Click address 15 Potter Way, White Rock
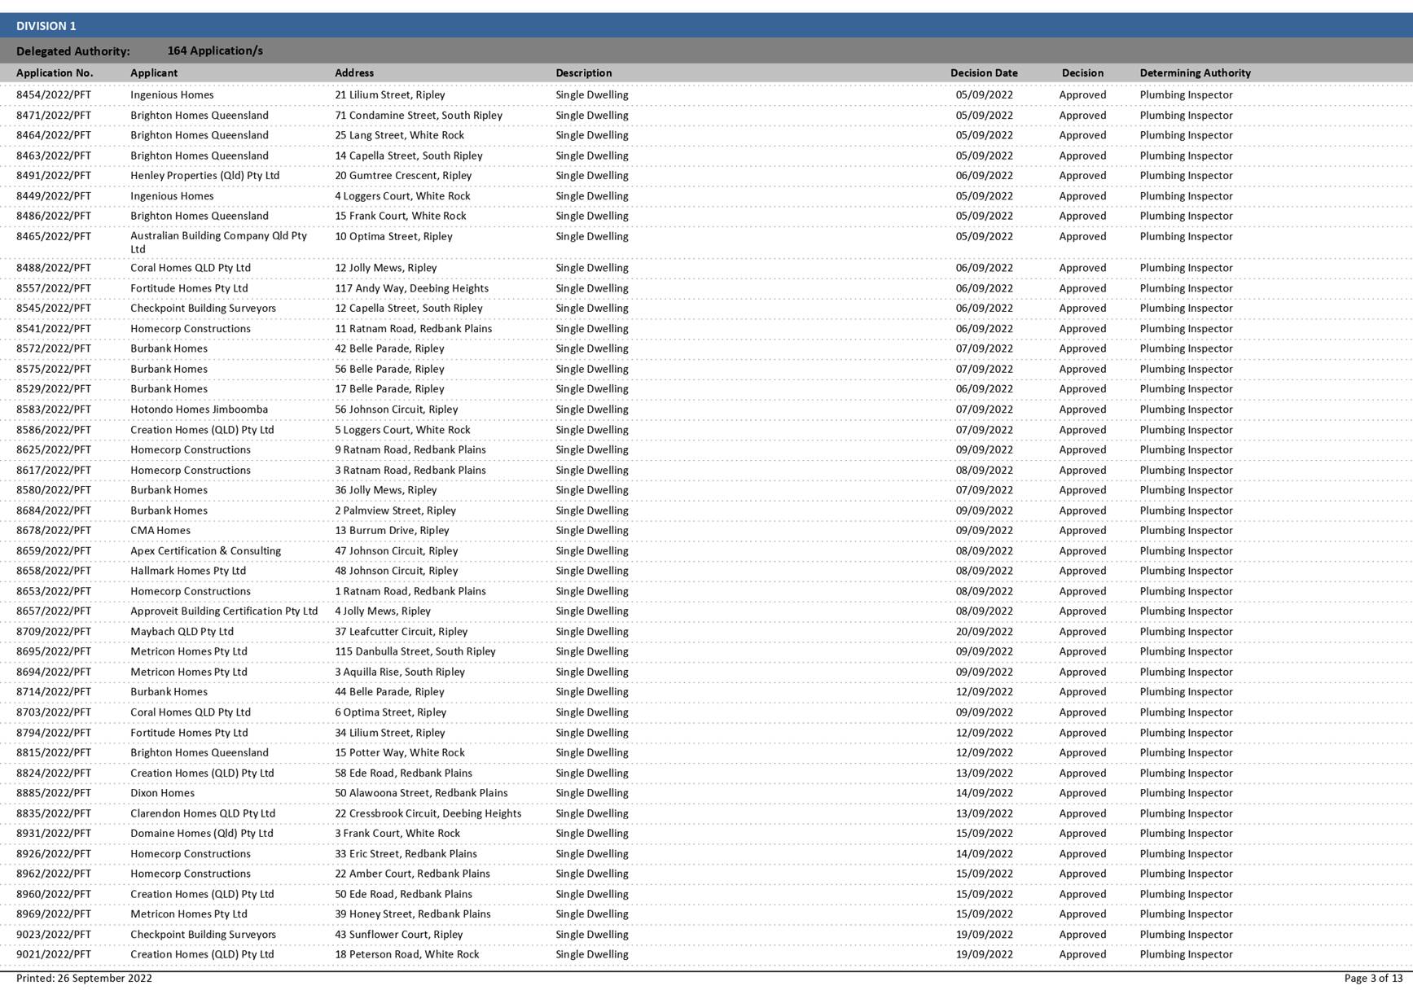1413x999 pixels. [399, 752]
